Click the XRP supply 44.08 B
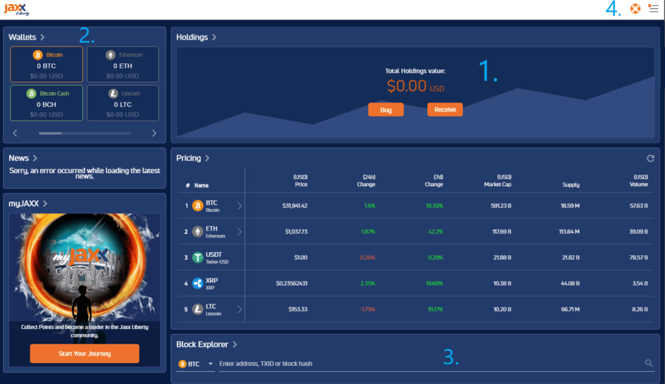Screen dimensions: 665x384 point(570,283)
